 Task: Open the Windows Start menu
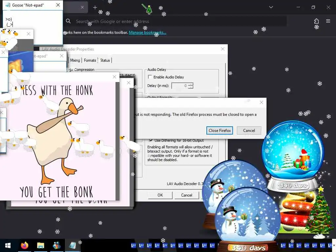click(8, 245)
